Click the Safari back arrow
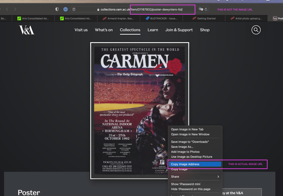The width and height of the screenshot is (283, 196). tap(7, 9)
